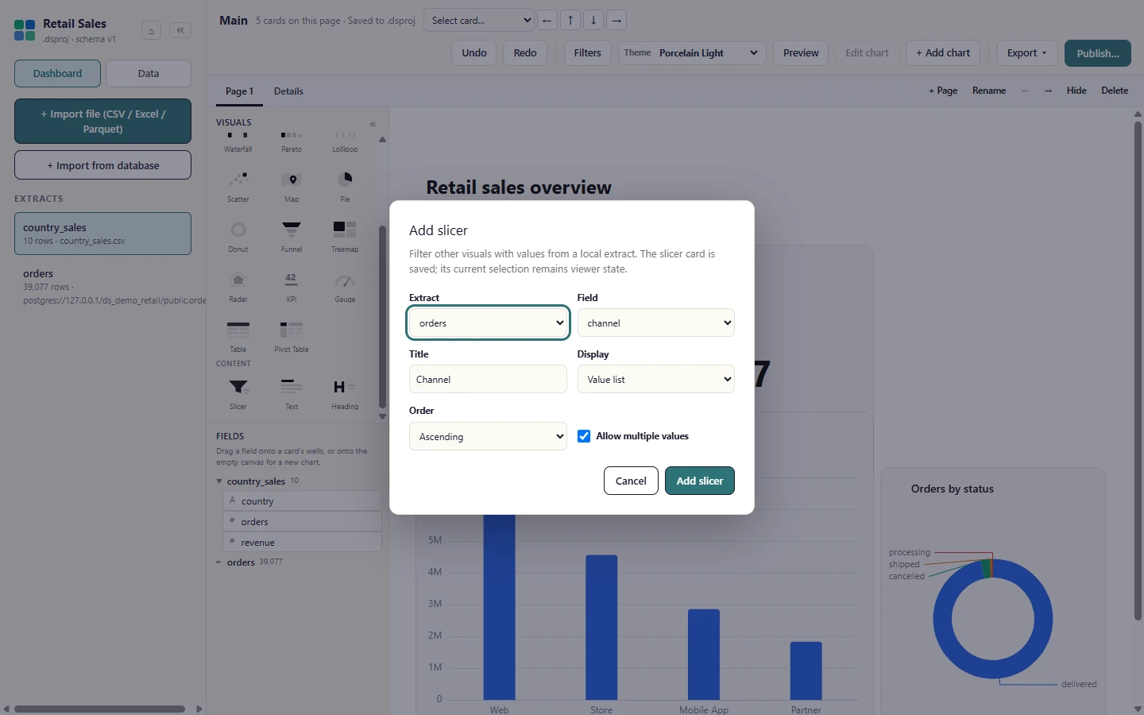Insert a Heading content block

click(x=345, y=394)
